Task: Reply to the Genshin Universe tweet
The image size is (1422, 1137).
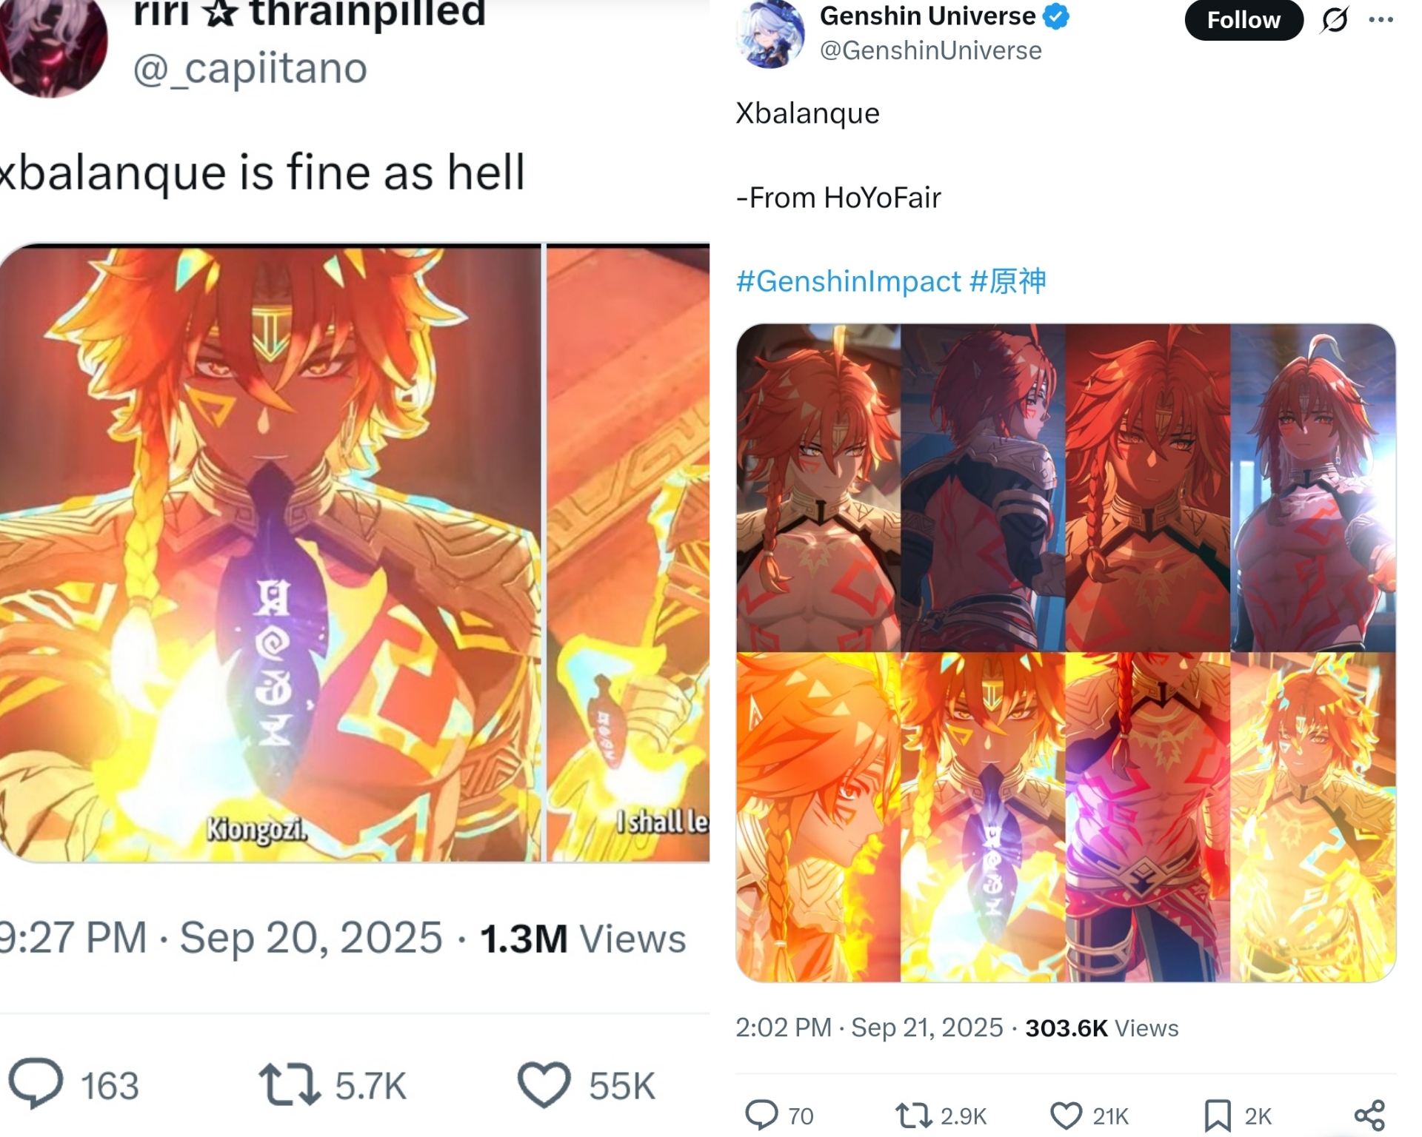Action: point(761,1115)
